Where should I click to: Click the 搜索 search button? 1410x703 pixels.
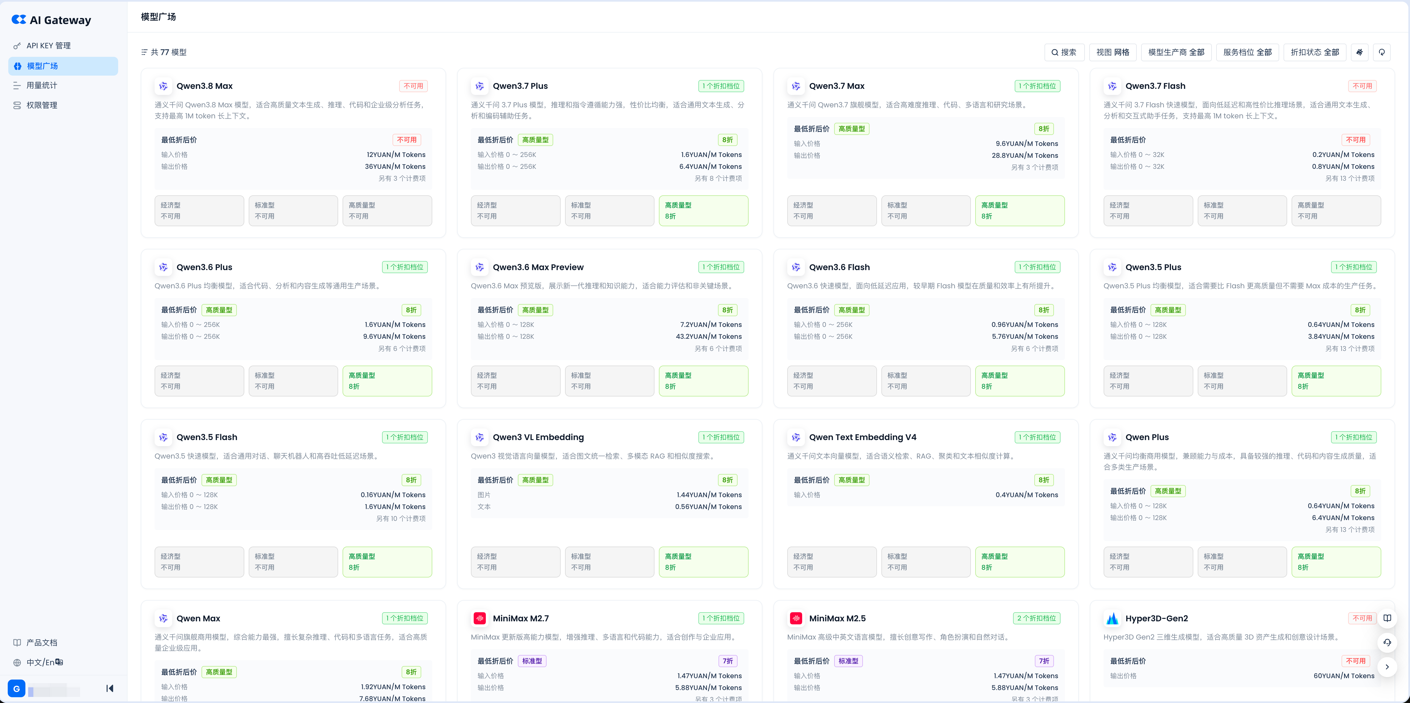pos(1064,52)
